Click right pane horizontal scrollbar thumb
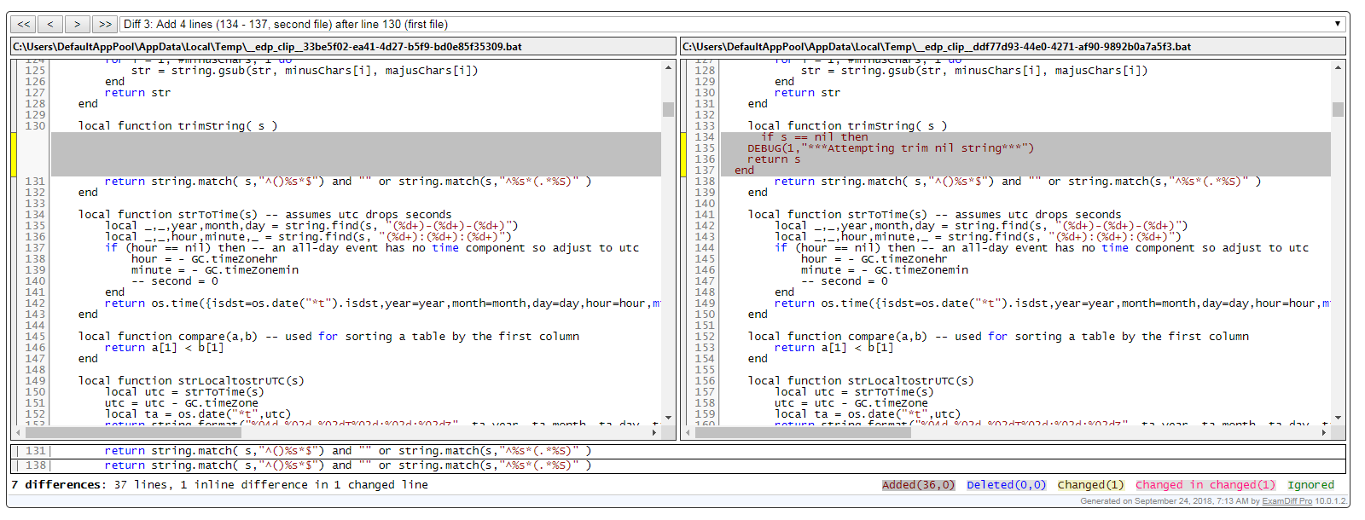This screenshot has width=1365, height=520. pos(803,433)
